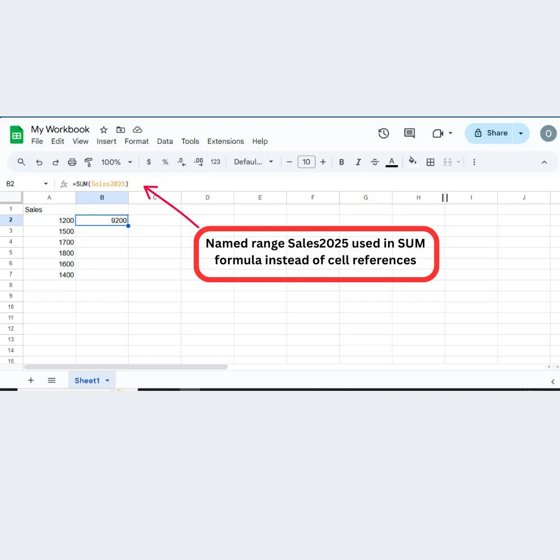560x560 pixels.
Task: Open the Format menu
Action: [x=137, y=142]
